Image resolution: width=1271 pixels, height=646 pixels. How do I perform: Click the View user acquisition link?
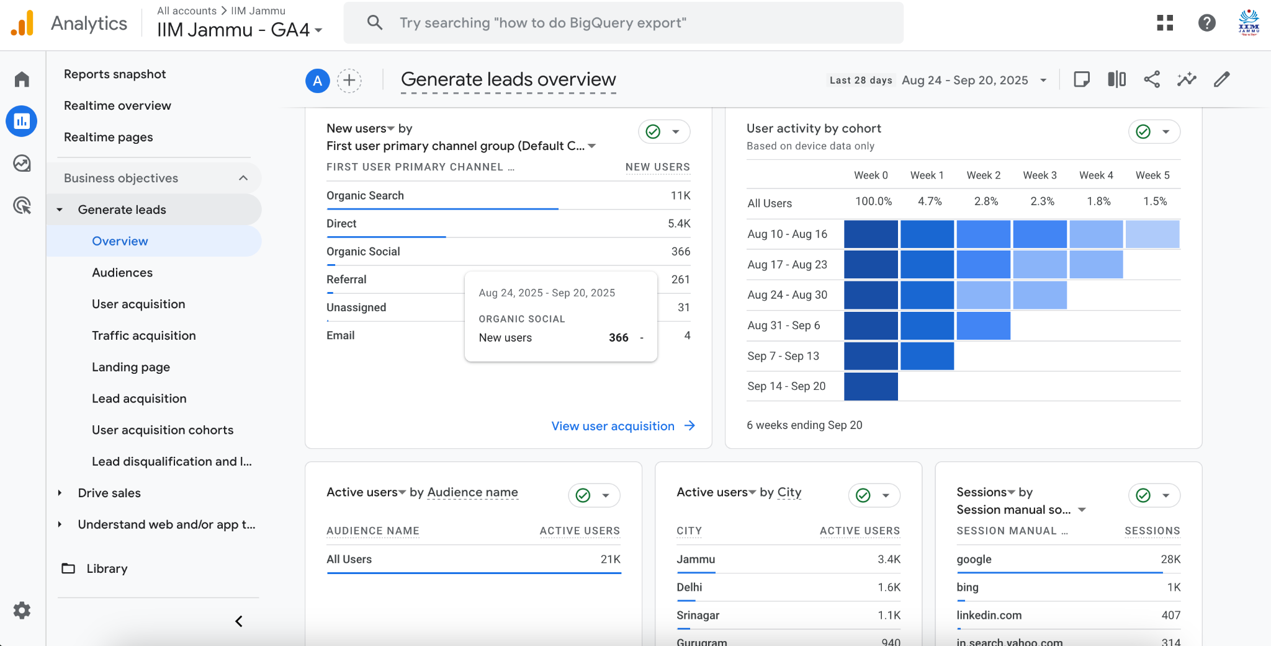(613, 426)
